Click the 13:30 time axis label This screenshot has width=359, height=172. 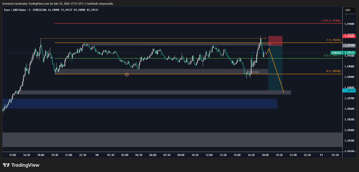click(x=223, y=155)
